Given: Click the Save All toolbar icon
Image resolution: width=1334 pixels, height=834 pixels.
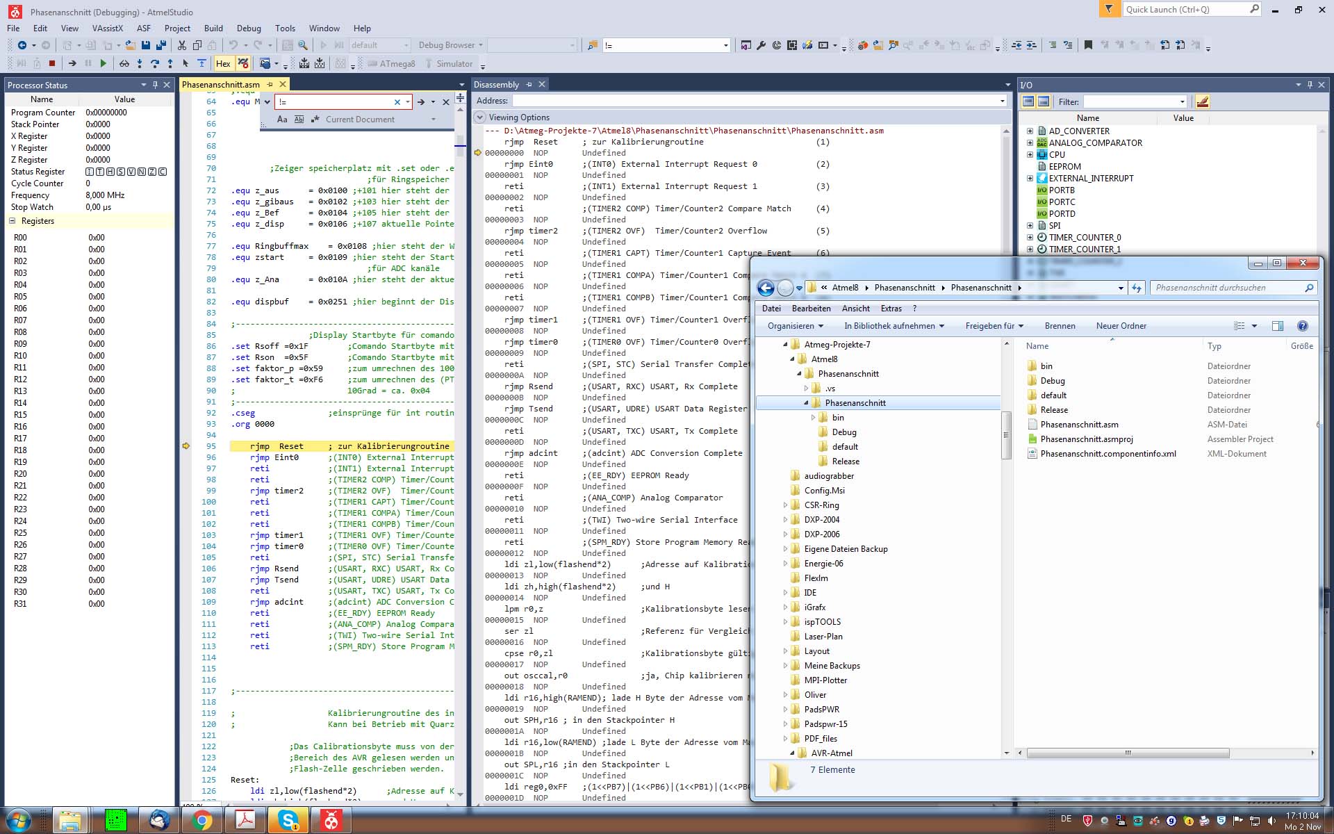Looking at the screenshot, I should click(161, 45).
